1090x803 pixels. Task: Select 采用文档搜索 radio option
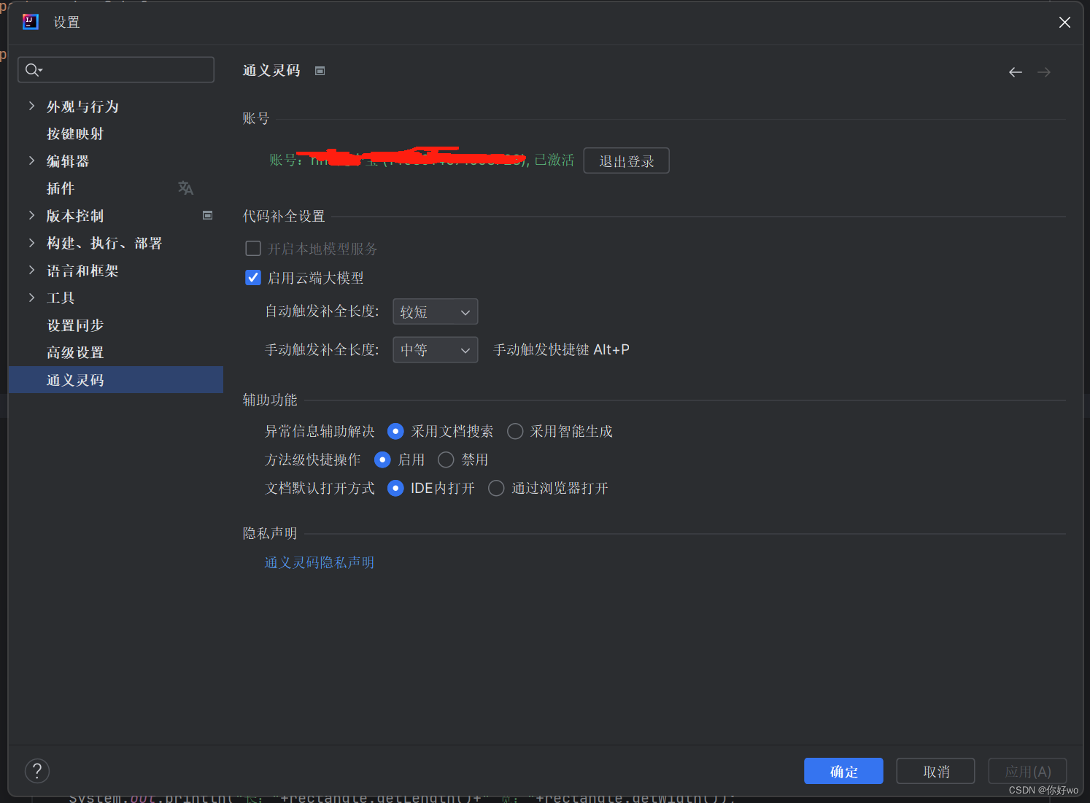pyautogui.click(x=395, y=431)
